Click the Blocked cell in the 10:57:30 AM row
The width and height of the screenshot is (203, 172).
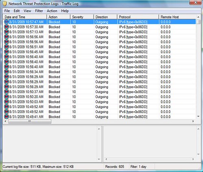pos(54,27)
